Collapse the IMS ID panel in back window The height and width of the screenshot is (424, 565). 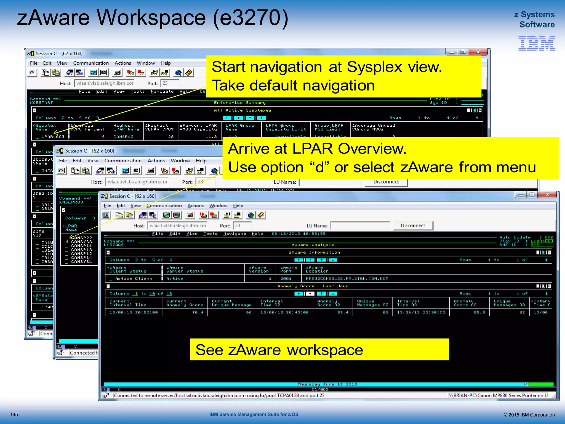[x=34, y=216]
